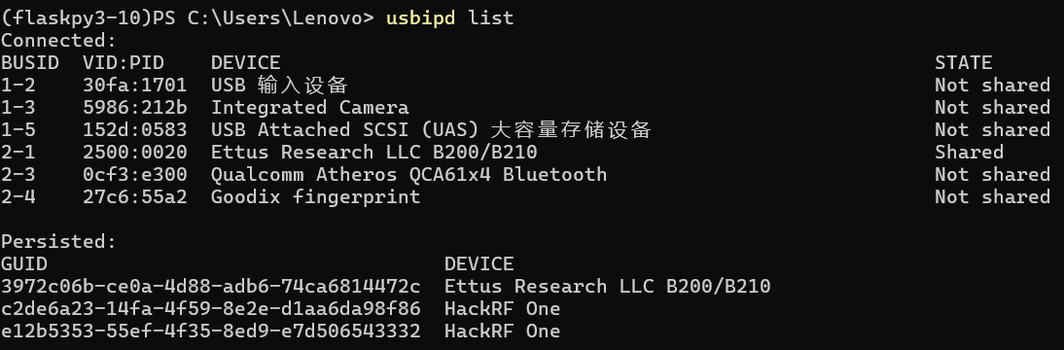Click 'Not shared' state of Goodix fingerprint
The width and height of the screenshot is (1064, 350).
tap(992, 196)
